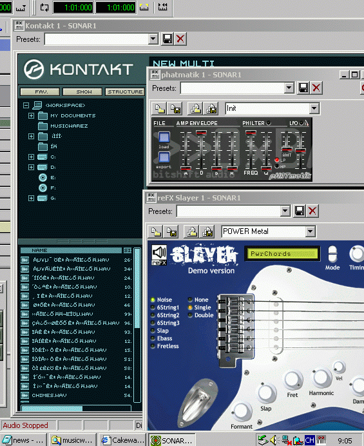Click the loop toggle icon in transport bar

point(44,7)
